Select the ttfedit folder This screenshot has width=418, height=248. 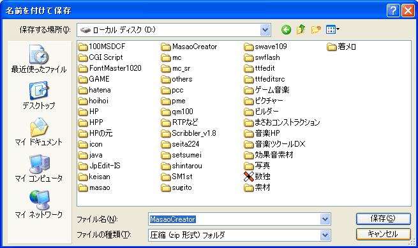point(259,68)
